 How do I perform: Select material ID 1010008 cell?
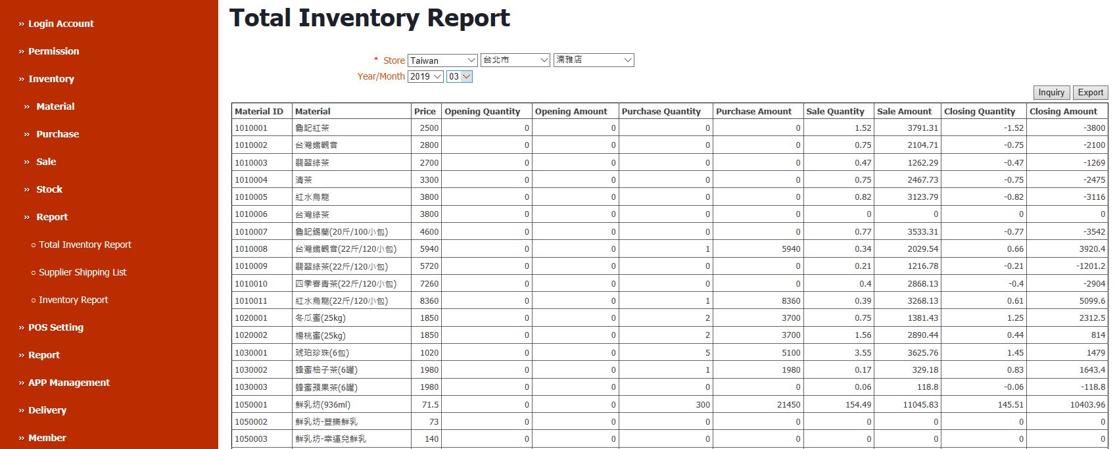point(262,248)
